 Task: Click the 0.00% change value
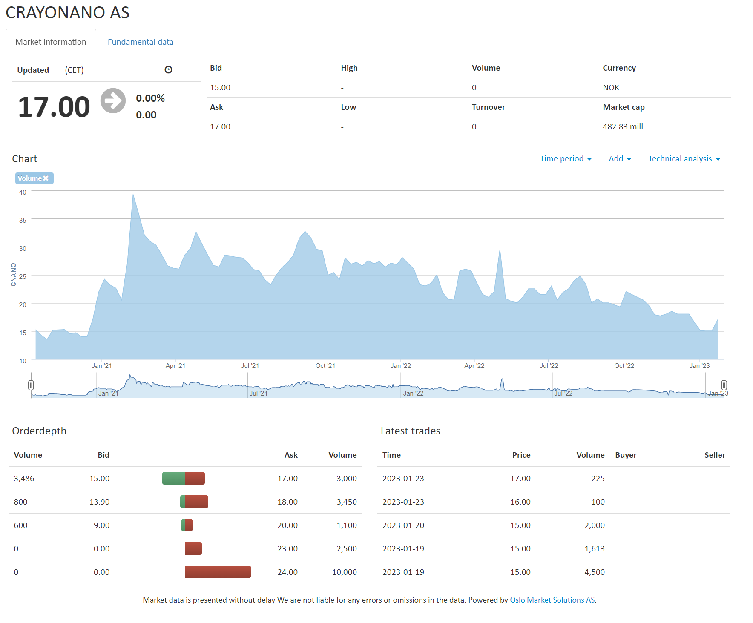coord(150,98)
